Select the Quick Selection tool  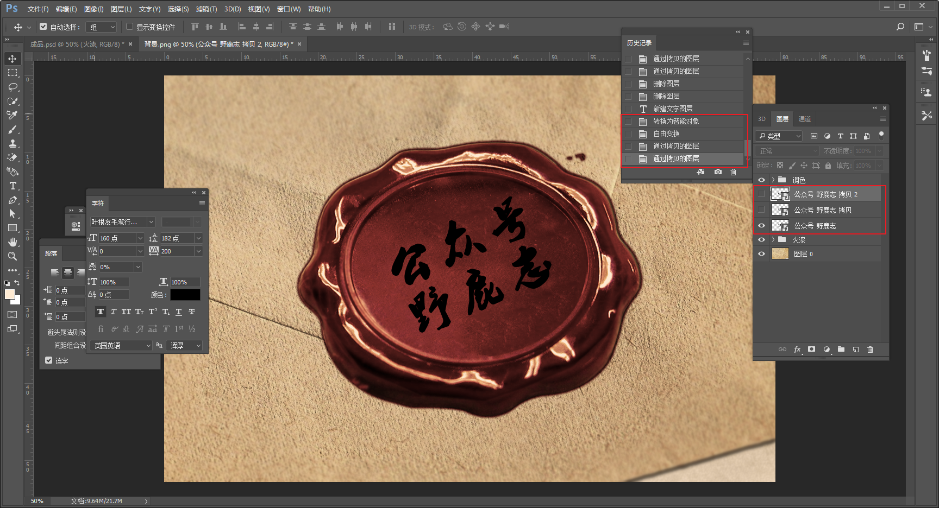pyautogui.click(x=12, y=101)
